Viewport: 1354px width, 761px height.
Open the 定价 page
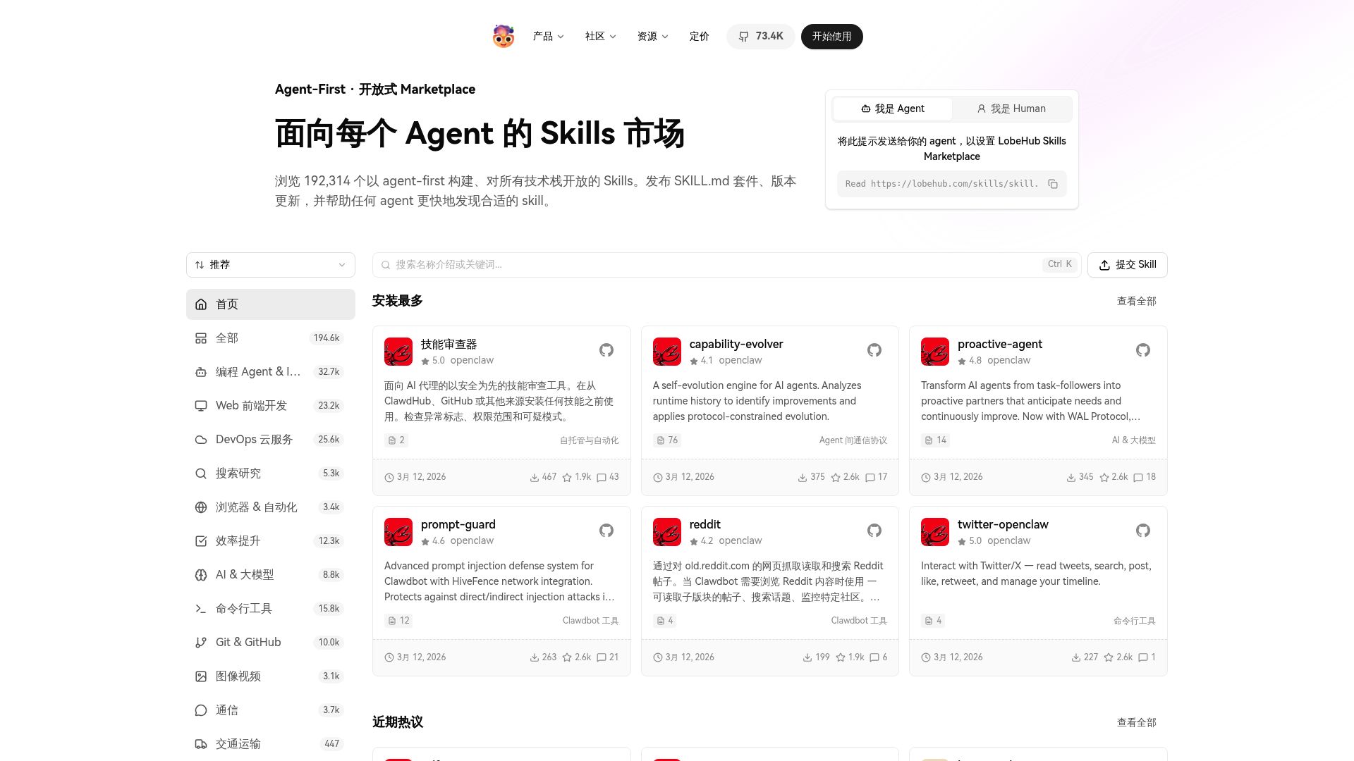[x=699, y=36]
